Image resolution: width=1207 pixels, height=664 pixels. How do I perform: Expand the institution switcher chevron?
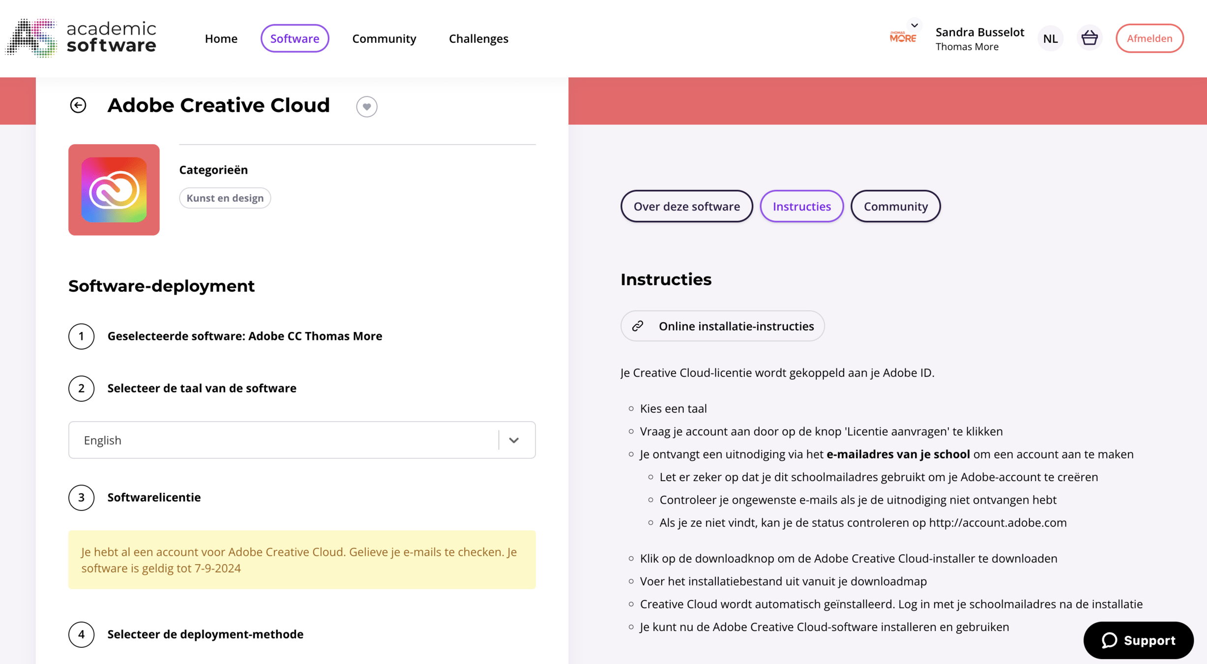coord(914,25)
